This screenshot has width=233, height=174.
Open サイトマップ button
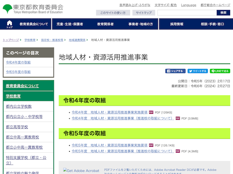tap(143, 13)
